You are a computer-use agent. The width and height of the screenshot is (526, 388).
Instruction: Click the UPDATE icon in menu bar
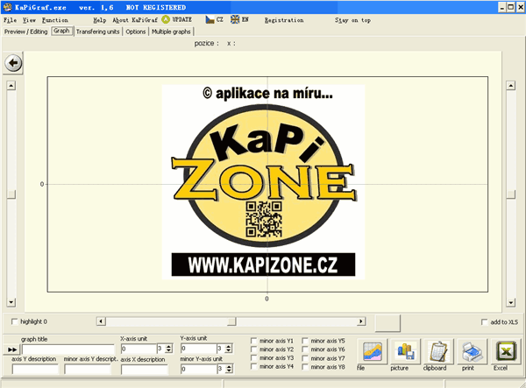tap(166, 20)
